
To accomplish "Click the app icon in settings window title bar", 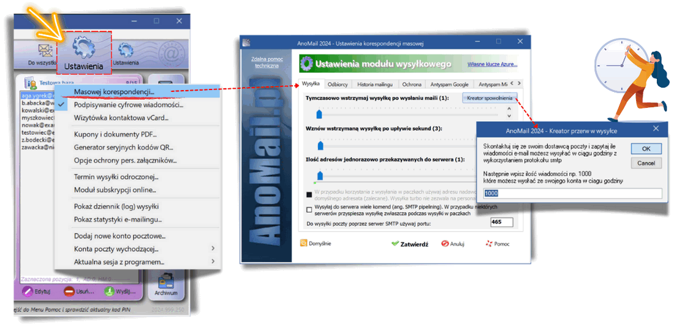I will pos(247,42).
